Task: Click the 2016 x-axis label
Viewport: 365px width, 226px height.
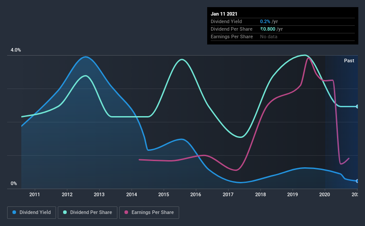Action: [196, 194]
